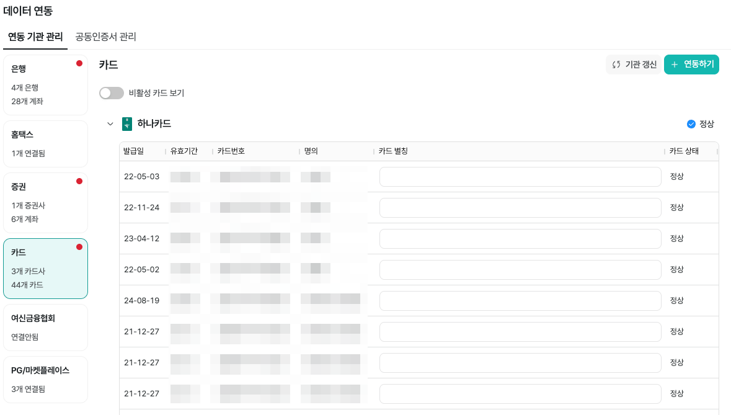Click card alias field for 24-08-19 row
The width and height of the screenshot is (731, 415).
pos(520,301)
